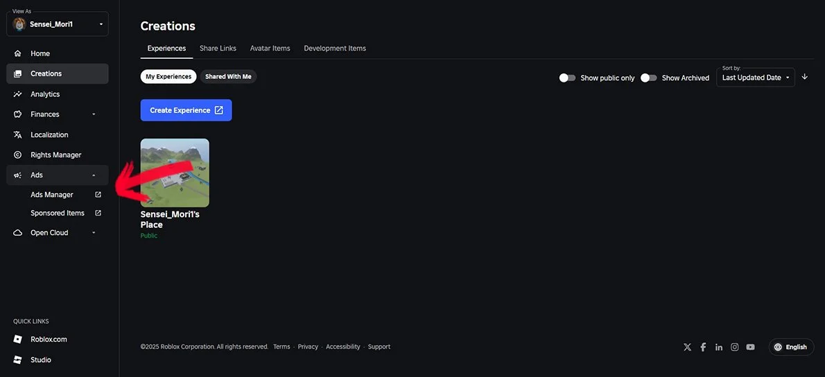Click the Home house icon in the sidebar
Viewport: 825px width, 377px height.
point(18,53)
